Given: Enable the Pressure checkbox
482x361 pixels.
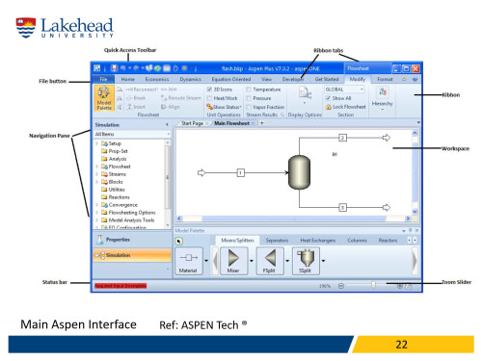Looking at the screenshot, I should click(x=249, y=98).
